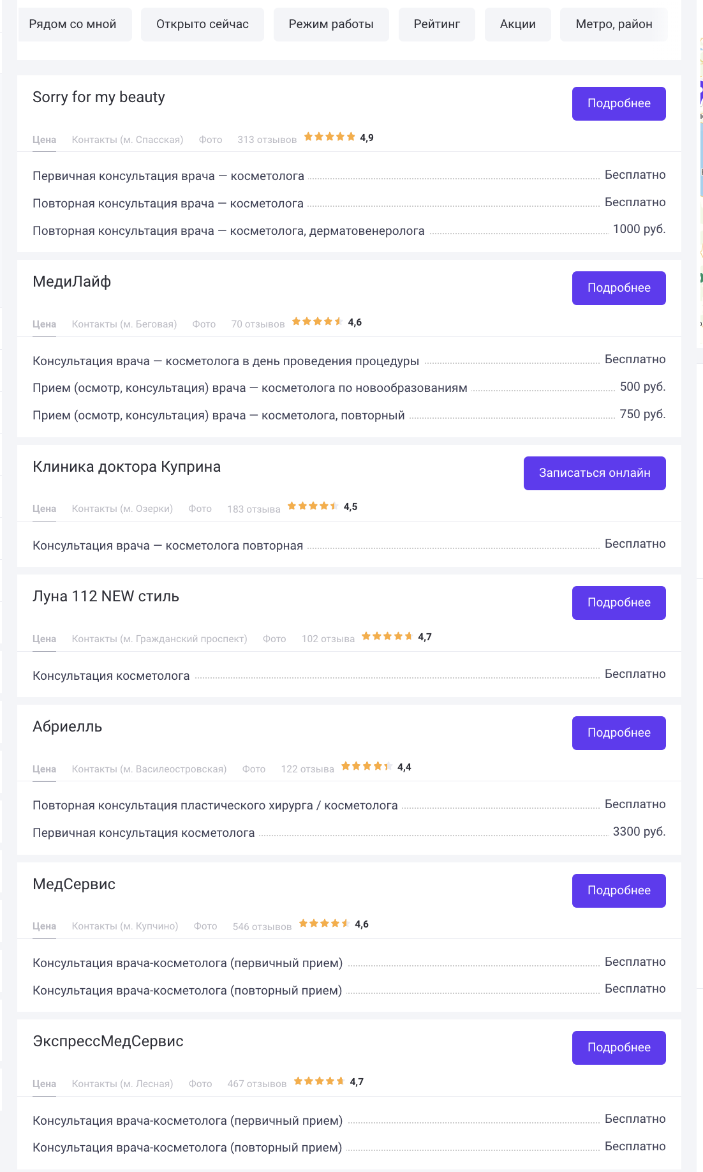The width and height of the screenshot is (703, 1172).
Task: Open the Режим работы filter dropdown
Action: 331,24
